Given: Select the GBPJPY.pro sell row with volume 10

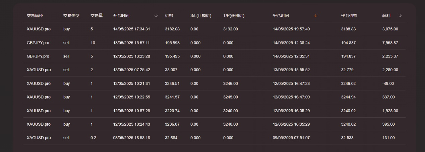Looking at the screenshot, I should click(38, 43).
